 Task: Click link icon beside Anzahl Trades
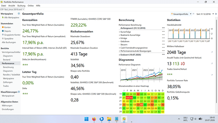(212, 64)
